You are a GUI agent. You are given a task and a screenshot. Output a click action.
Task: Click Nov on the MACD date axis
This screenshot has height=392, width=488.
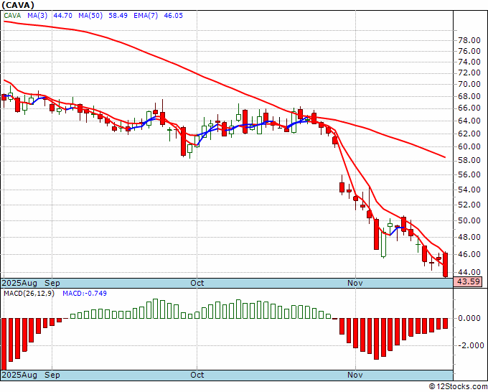click(355, 375)
